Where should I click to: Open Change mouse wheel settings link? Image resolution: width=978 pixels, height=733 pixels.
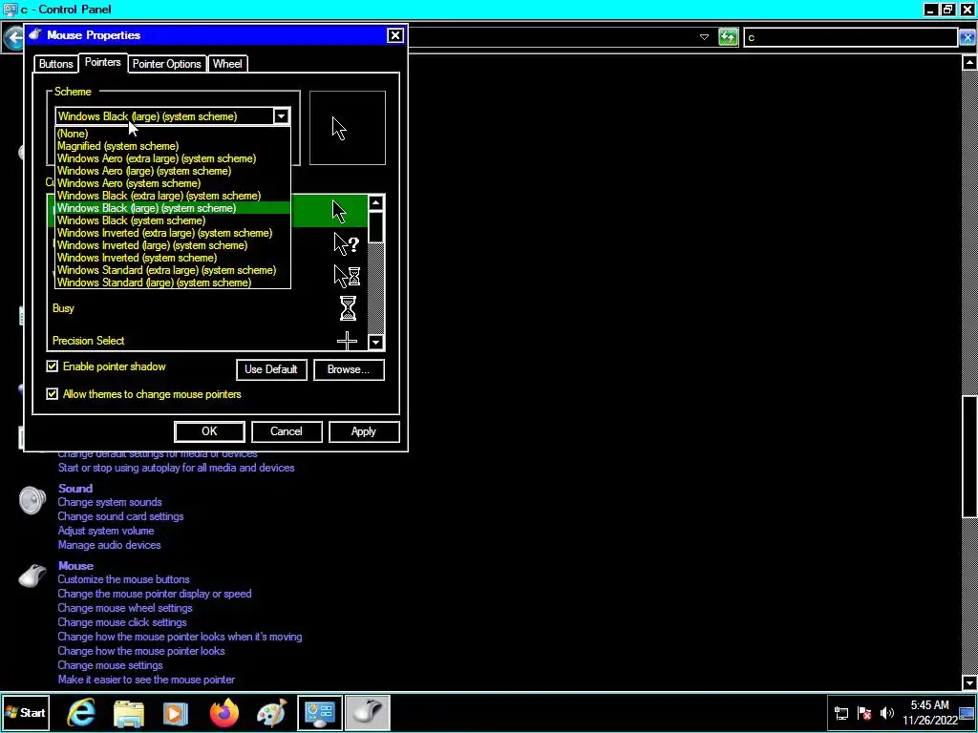point(125,608)
